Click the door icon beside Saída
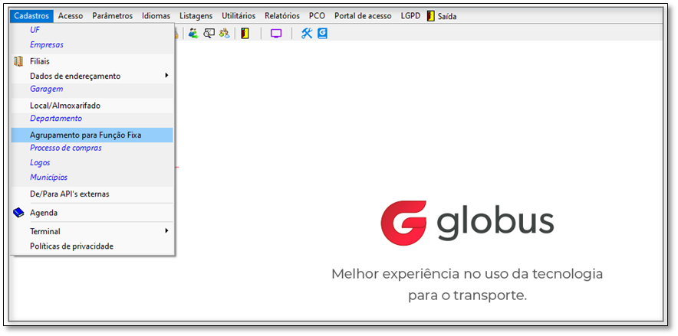The width and height of the screenshot is (678, 336). (x=431, y=16)
